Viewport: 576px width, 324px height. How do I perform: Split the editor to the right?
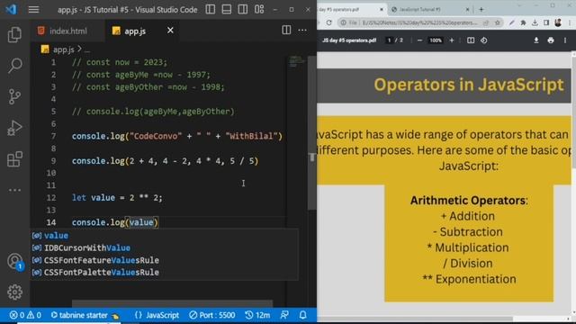(x=286, y=30)
